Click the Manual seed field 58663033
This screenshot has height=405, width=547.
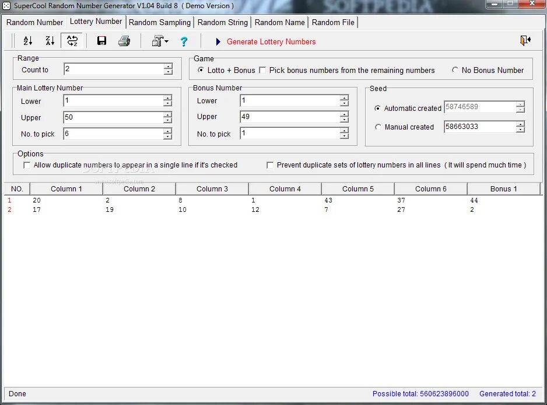480,127
